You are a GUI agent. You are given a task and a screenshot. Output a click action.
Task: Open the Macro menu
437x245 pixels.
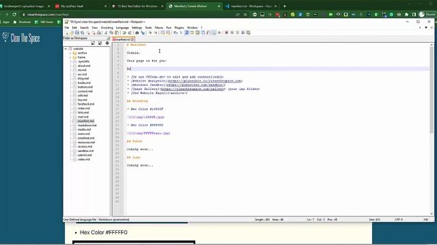[159, 28]
